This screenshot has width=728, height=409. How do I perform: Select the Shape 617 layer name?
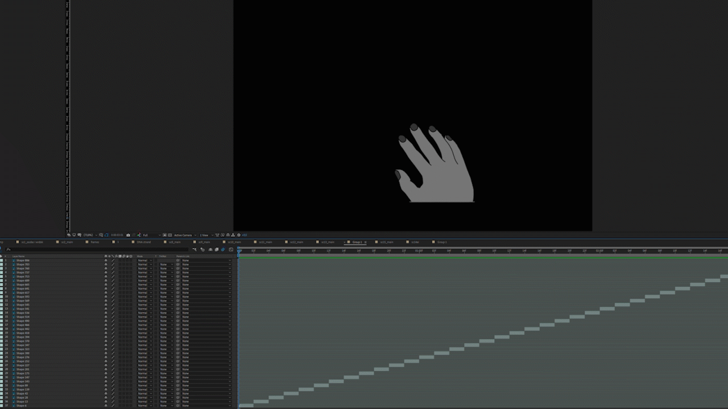coord(23,293)
